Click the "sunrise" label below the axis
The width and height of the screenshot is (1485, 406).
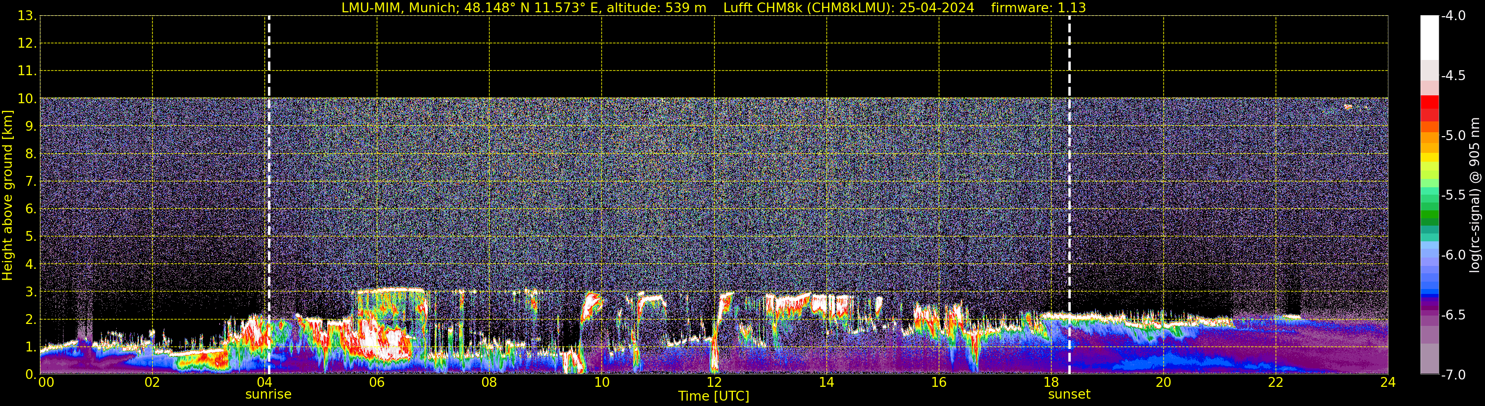(x=268, y=395)
